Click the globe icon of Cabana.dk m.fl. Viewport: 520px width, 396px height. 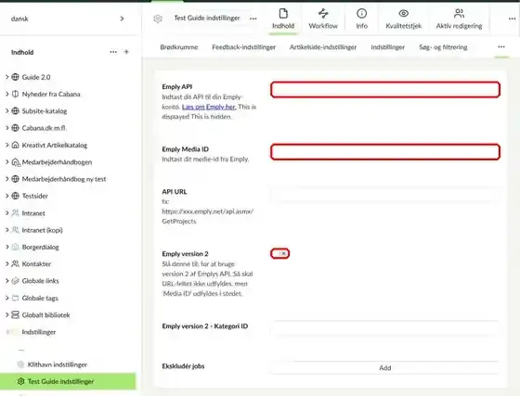[15, 128]
